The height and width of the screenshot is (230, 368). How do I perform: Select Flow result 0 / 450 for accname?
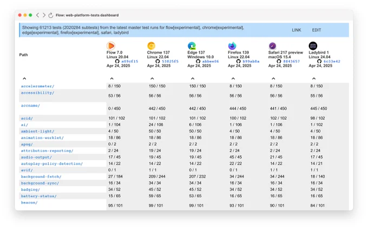(114, 108)
